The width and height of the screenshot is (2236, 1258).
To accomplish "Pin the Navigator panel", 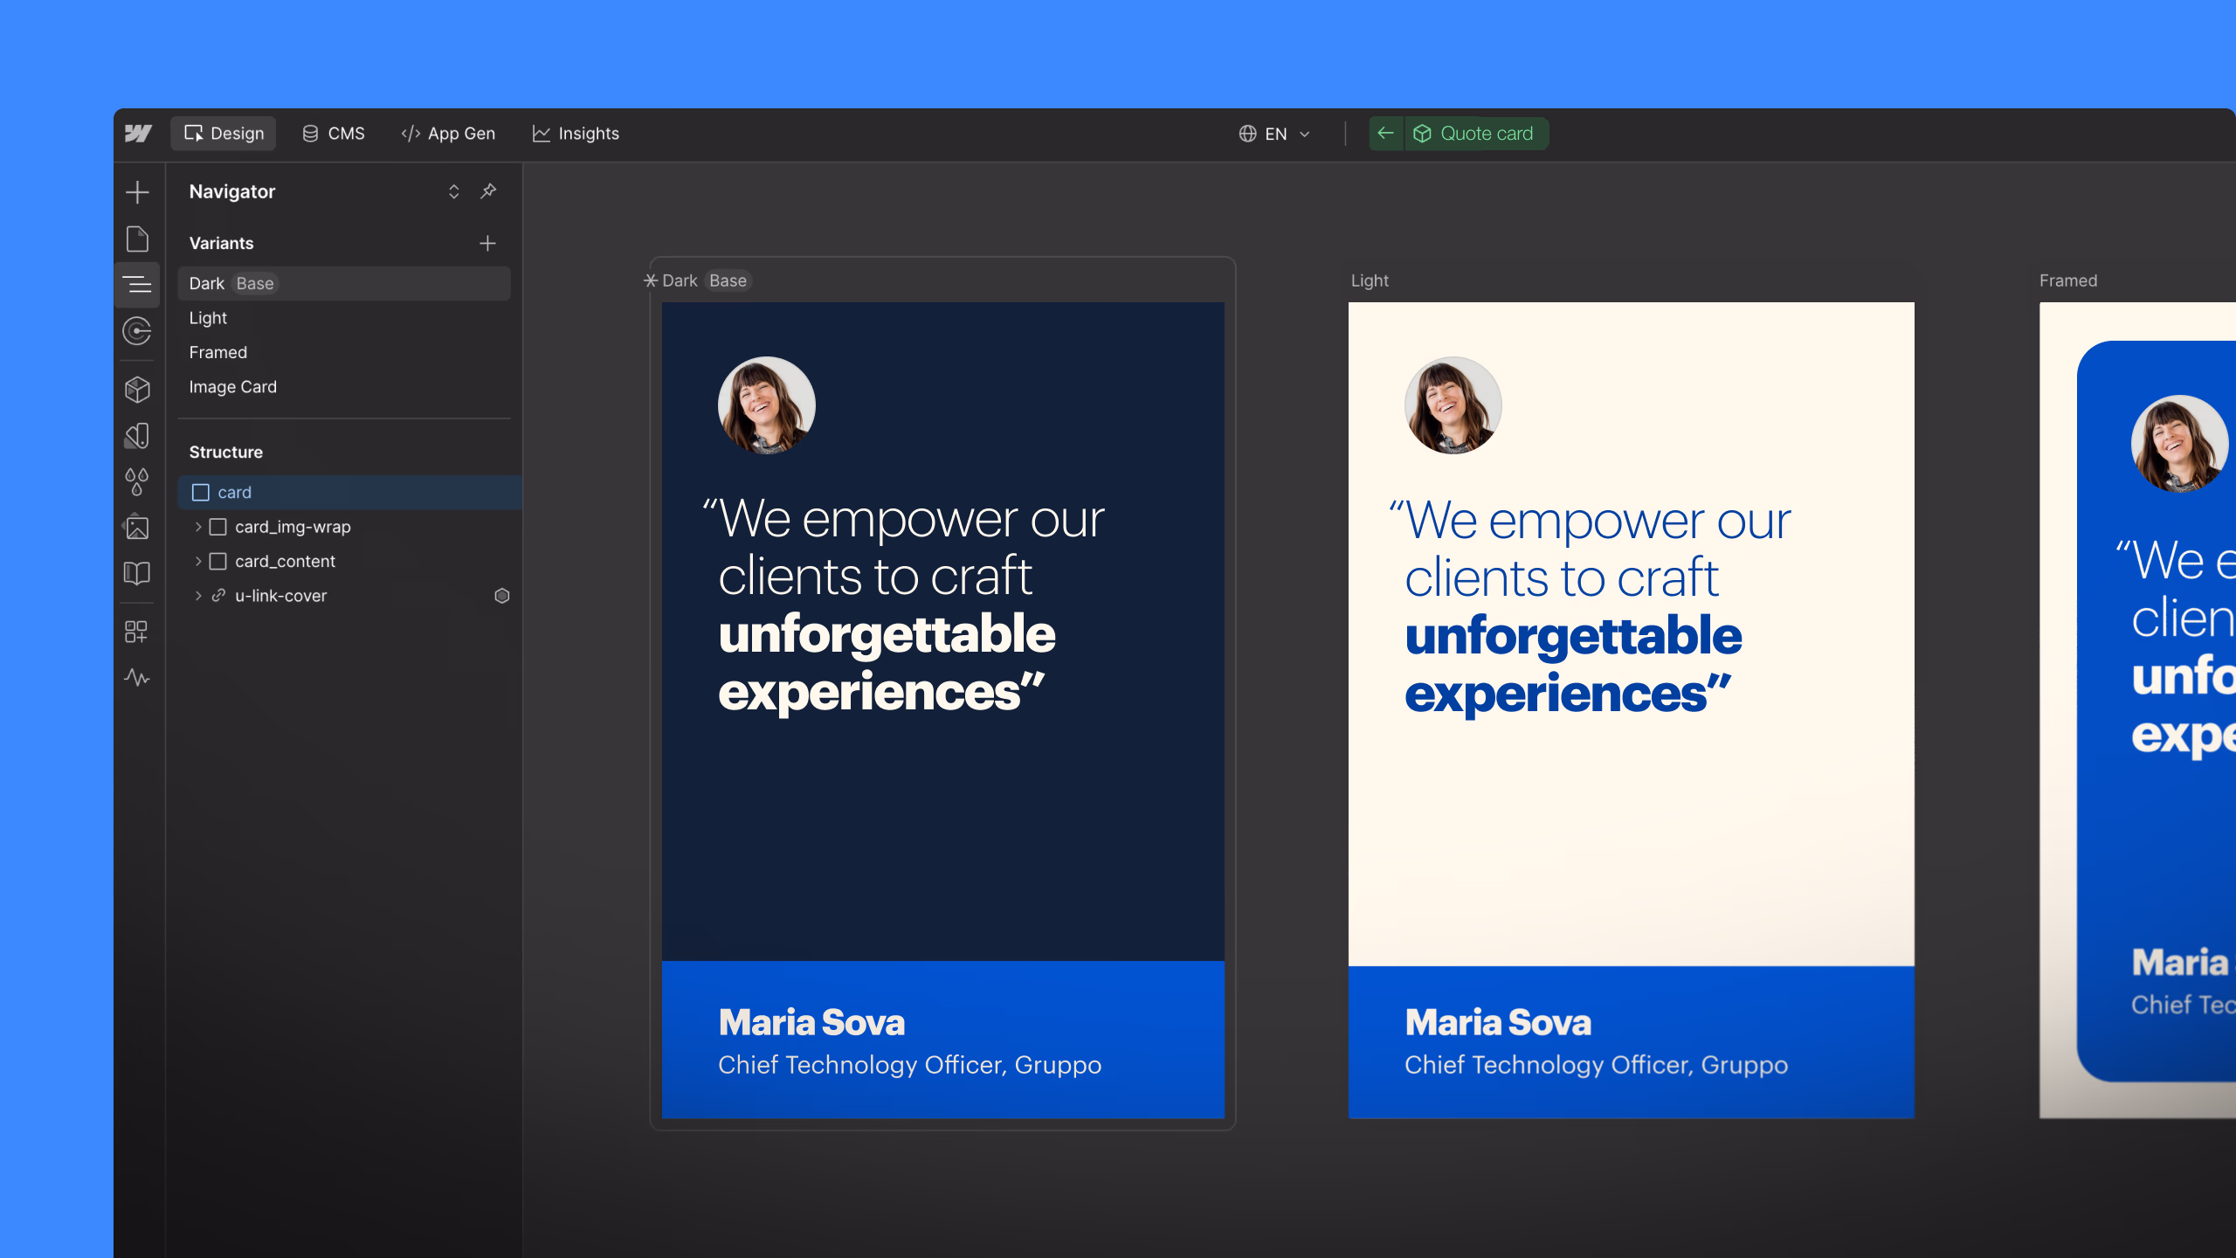I will (x=488, y=191).
